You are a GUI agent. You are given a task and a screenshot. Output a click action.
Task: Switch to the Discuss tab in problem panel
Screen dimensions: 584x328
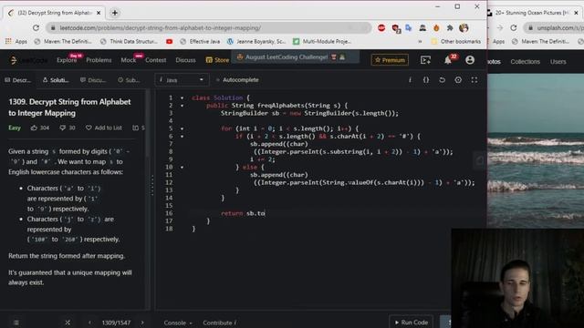point(93,80)
